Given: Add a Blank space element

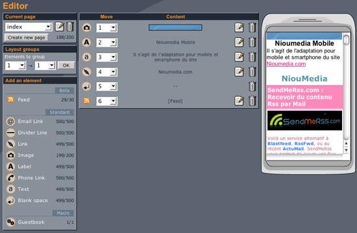Looking at the screenshot, I should coord(10,201).
